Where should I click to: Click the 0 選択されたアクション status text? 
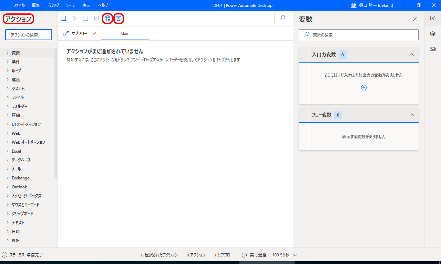coord(160,255)
